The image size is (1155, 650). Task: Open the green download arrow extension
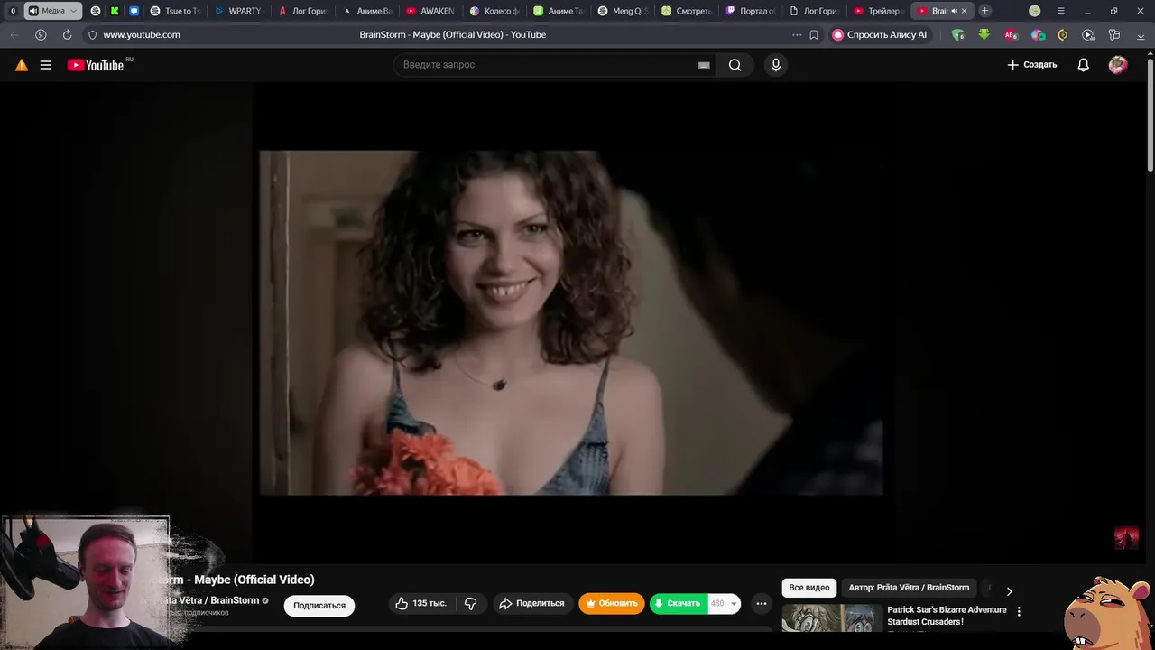[x=984, y=34]
